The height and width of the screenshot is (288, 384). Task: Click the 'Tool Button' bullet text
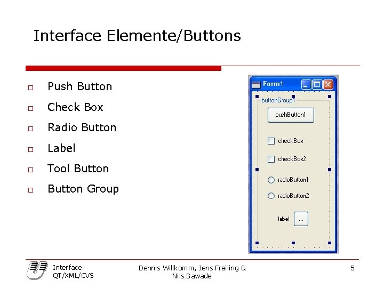click(x=78, y=169)
